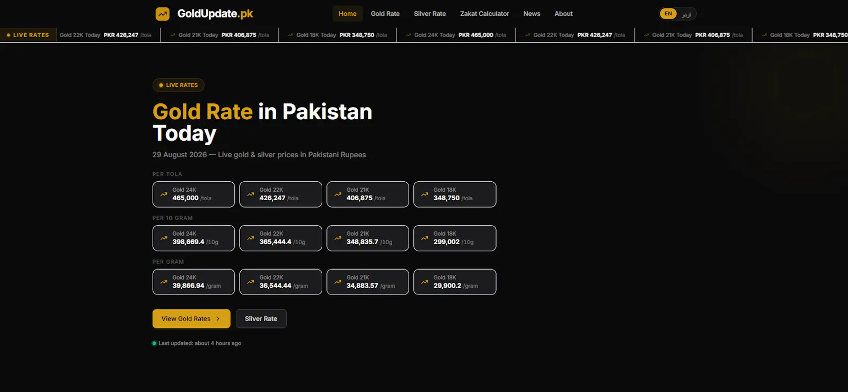Switch language to EN
The image size is (848, 392).
coord(668,14)
